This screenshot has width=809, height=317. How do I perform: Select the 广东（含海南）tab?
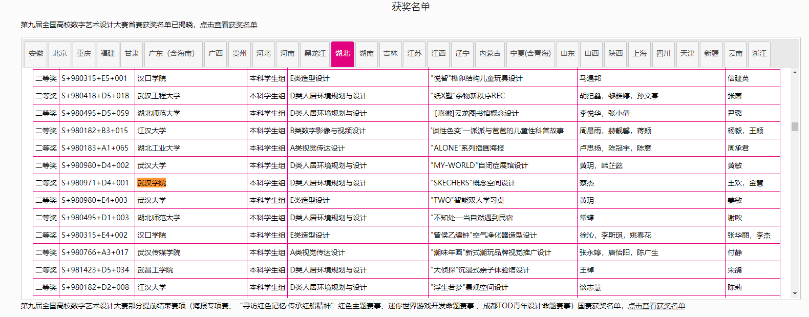(173, 54)
